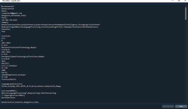The width and height of the screenshot is (188, 109).
Task: Click the line starting 'DataScientistprofessionalwithnearly3years'
Action: point(51,24)
